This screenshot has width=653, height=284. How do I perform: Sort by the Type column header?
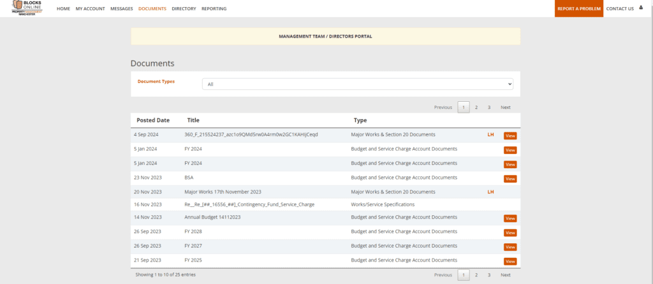(360, 120)
